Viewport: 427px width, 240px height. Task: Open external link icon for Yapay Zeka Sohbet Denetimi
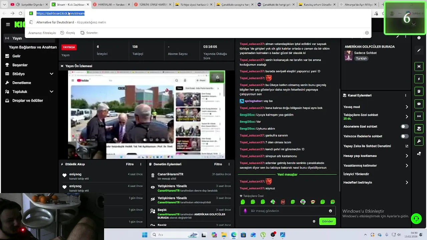pos(407,146)
